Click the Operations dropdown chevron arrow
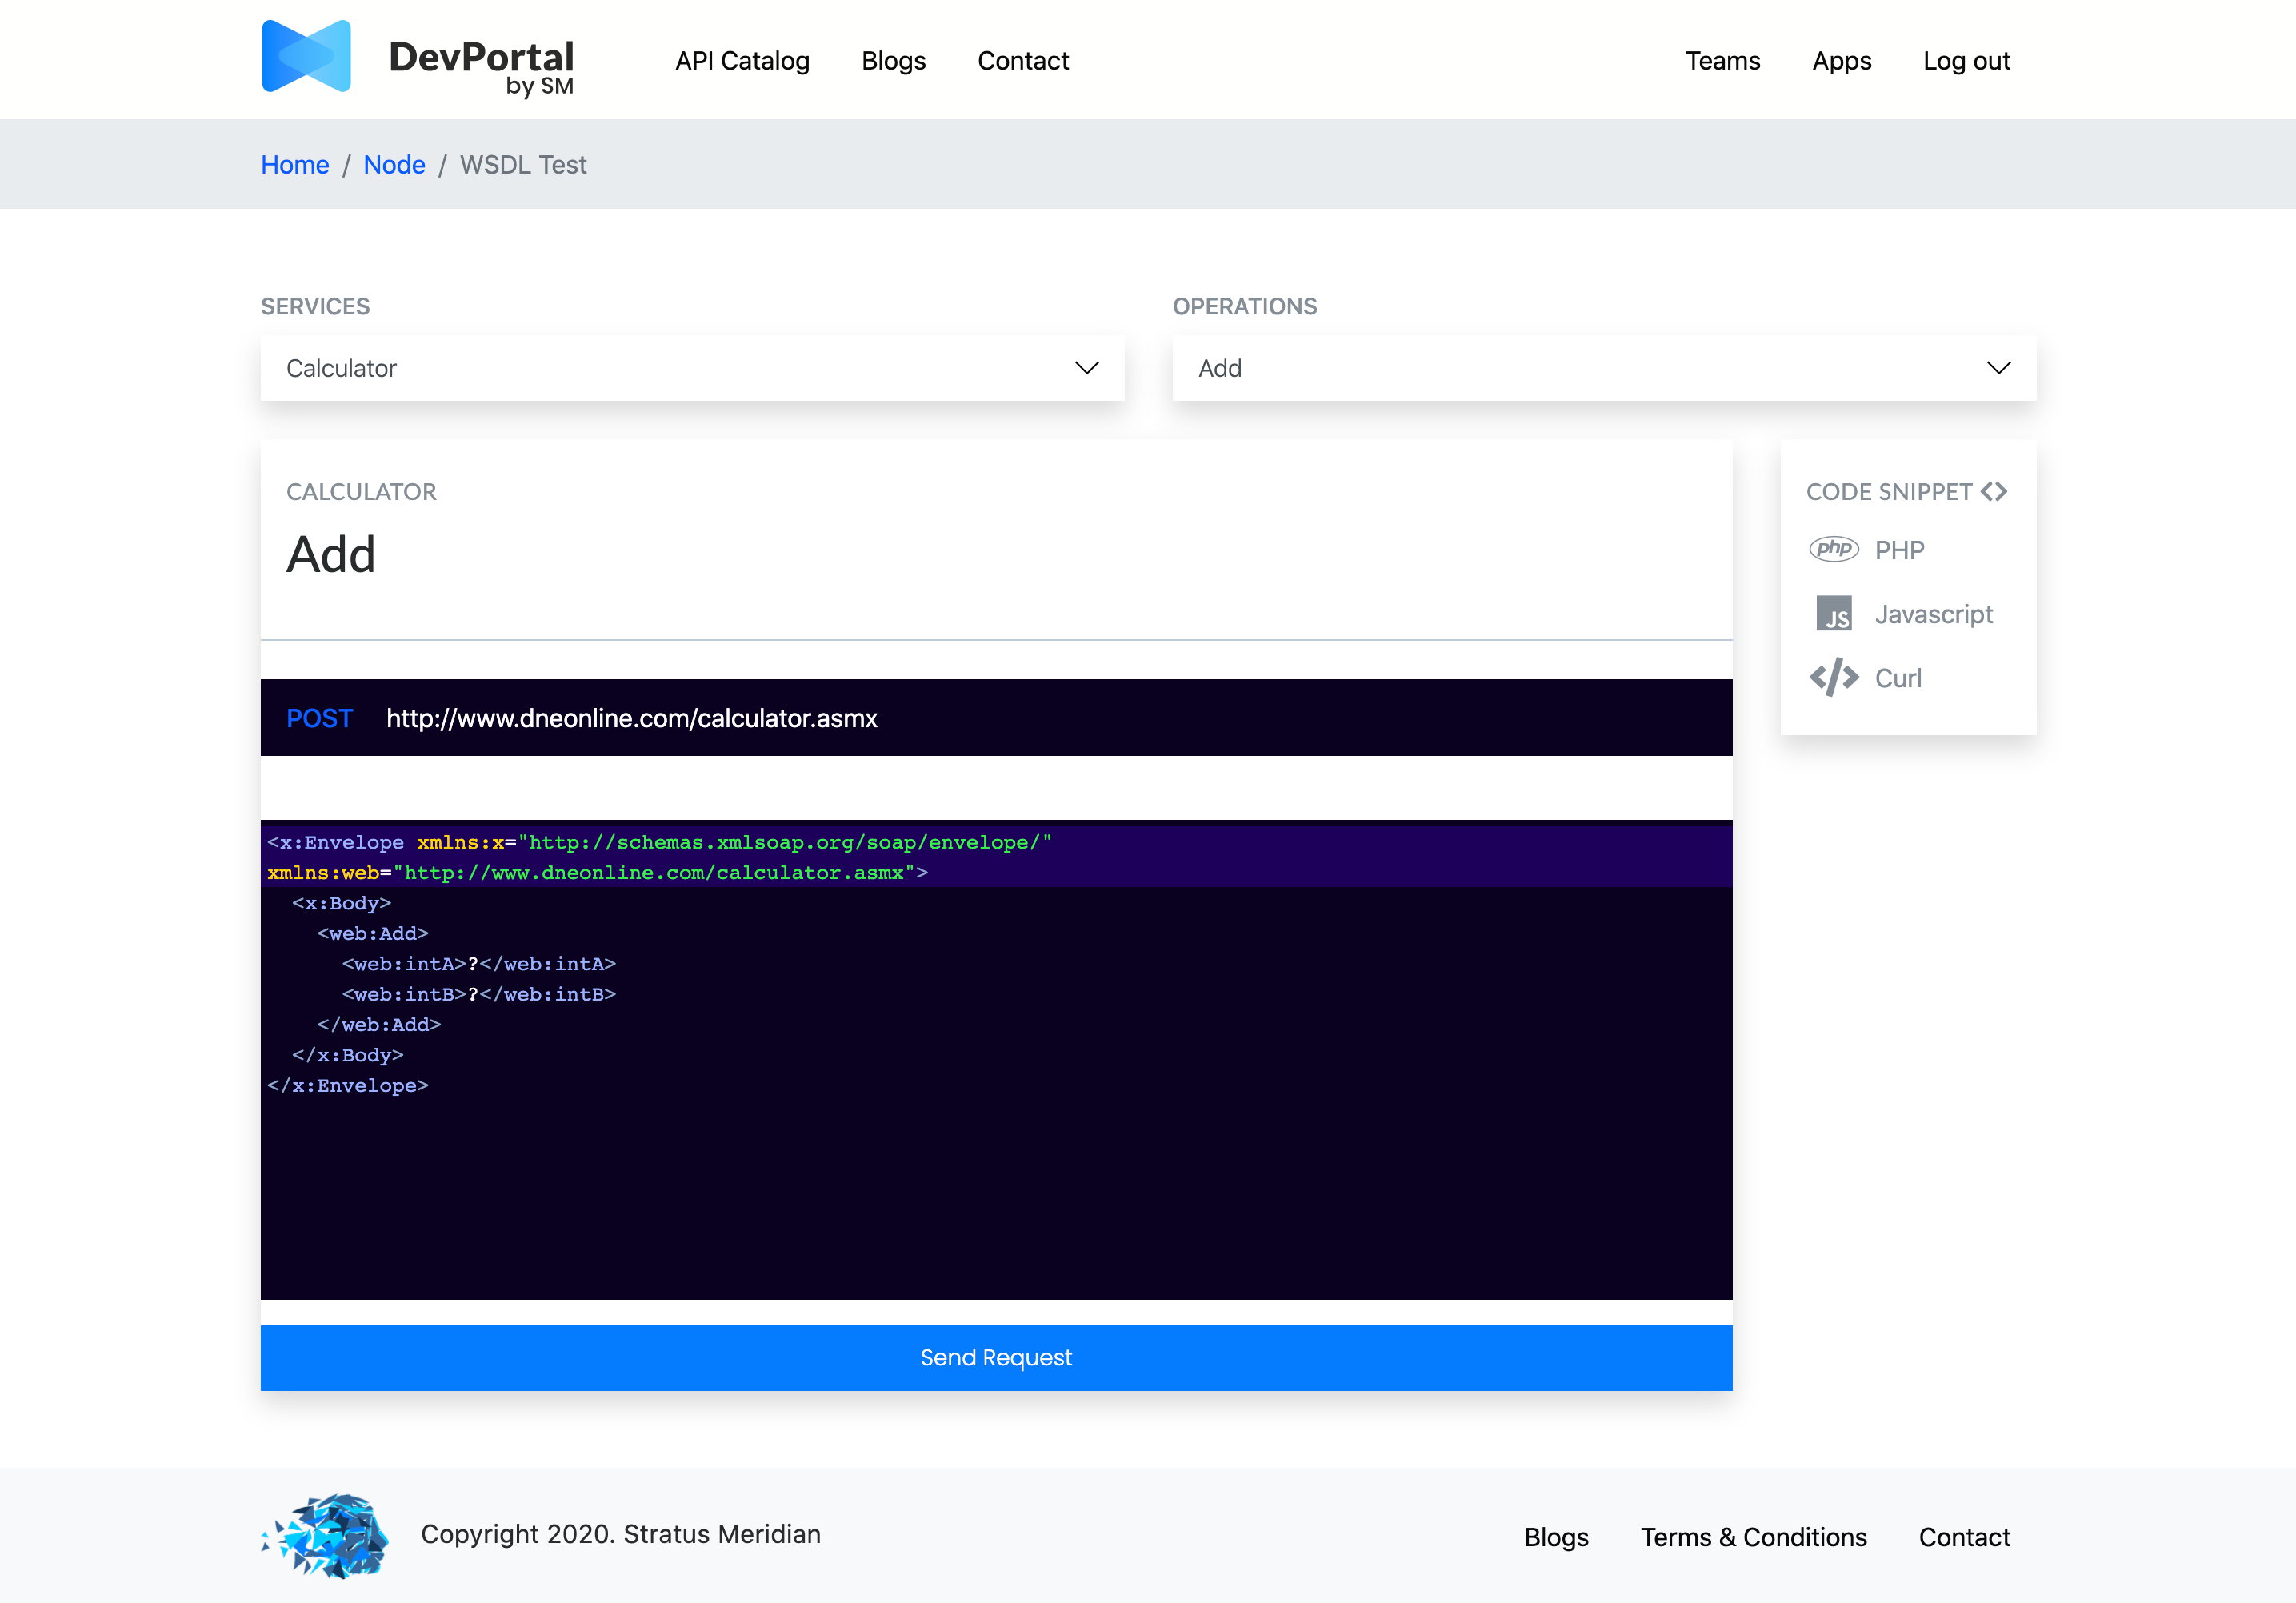Image resolution: width=2296 pixels, height=1603 pixels. click(x=1998, y=368)
